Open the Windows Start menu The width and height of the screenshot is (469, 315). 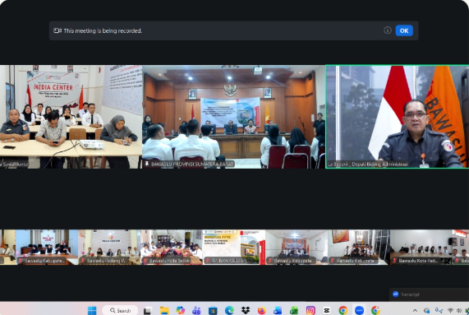(x=92, y=311)
